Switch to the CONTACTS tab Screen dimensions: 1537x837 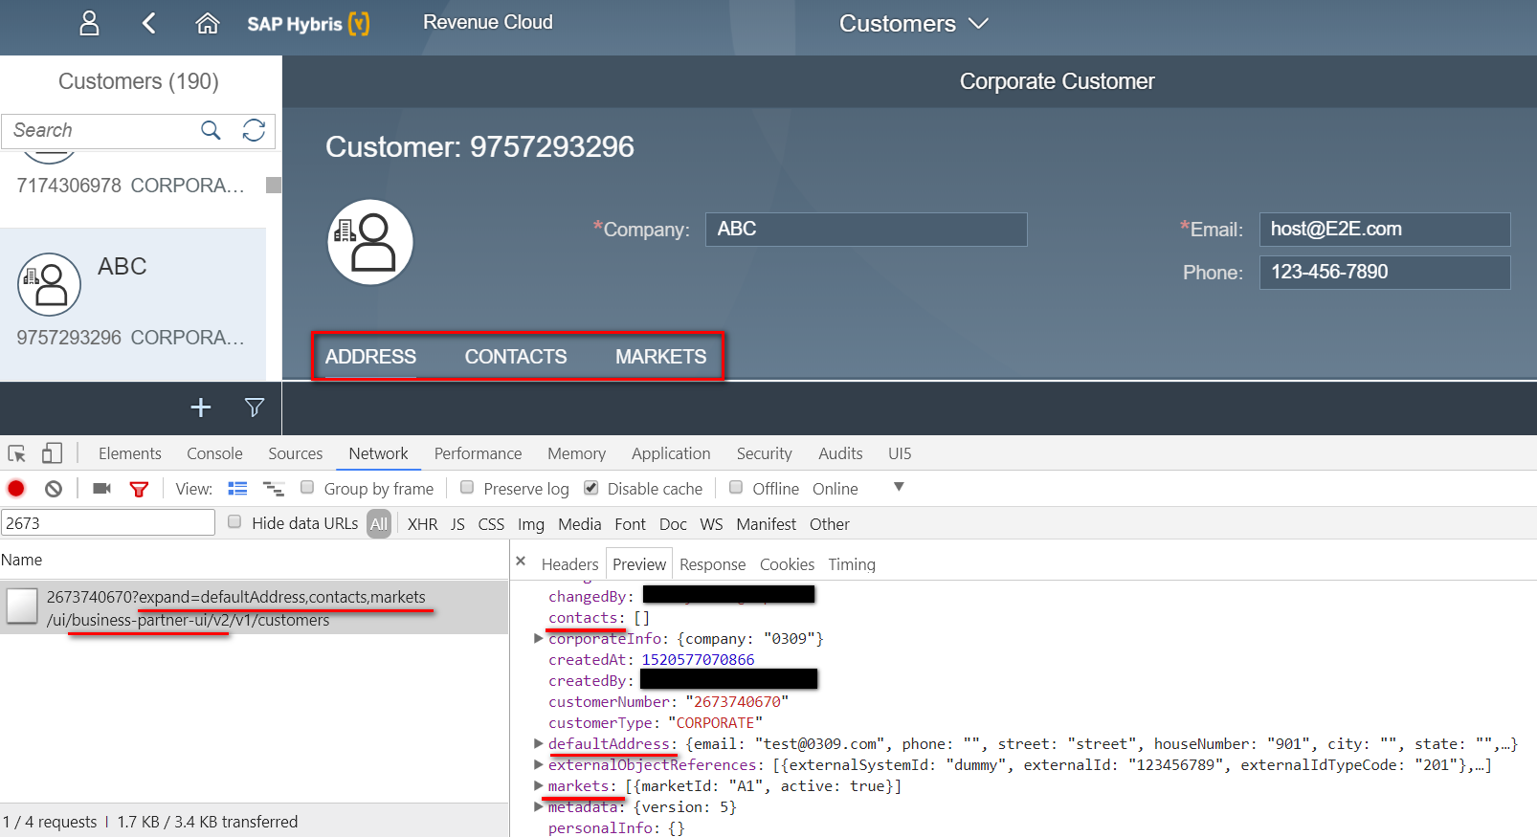click(516, 357)
